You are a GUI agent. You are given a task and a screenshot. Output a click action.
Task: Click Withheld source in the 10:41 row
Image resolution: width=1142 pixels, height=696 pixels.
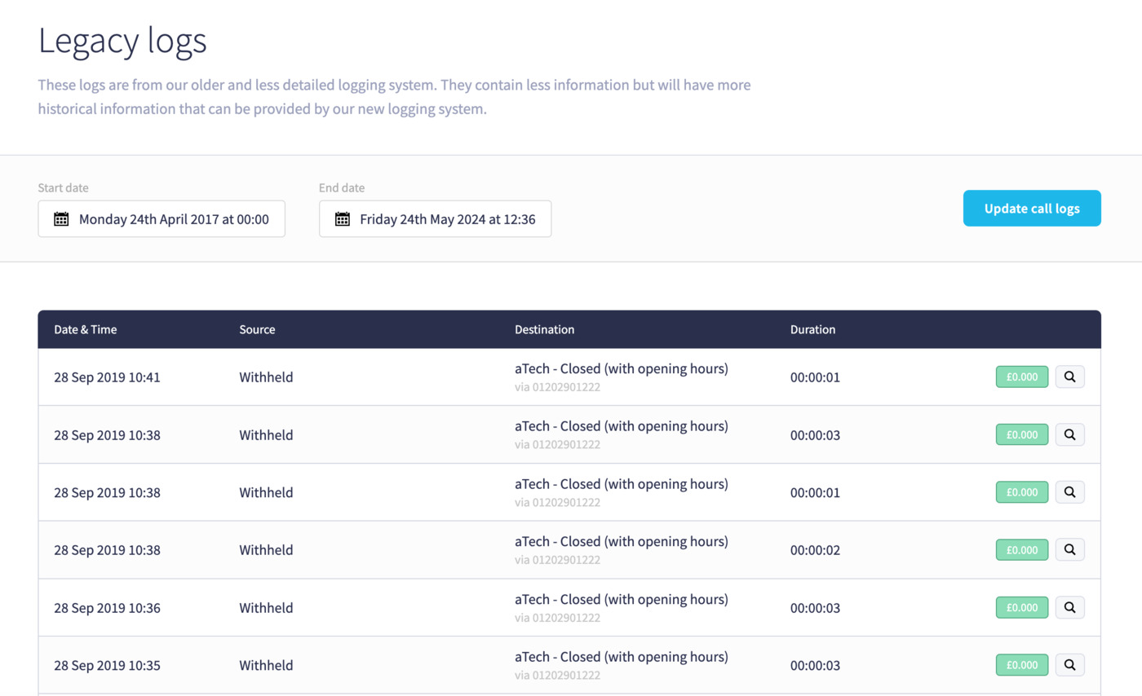(266, 377)
